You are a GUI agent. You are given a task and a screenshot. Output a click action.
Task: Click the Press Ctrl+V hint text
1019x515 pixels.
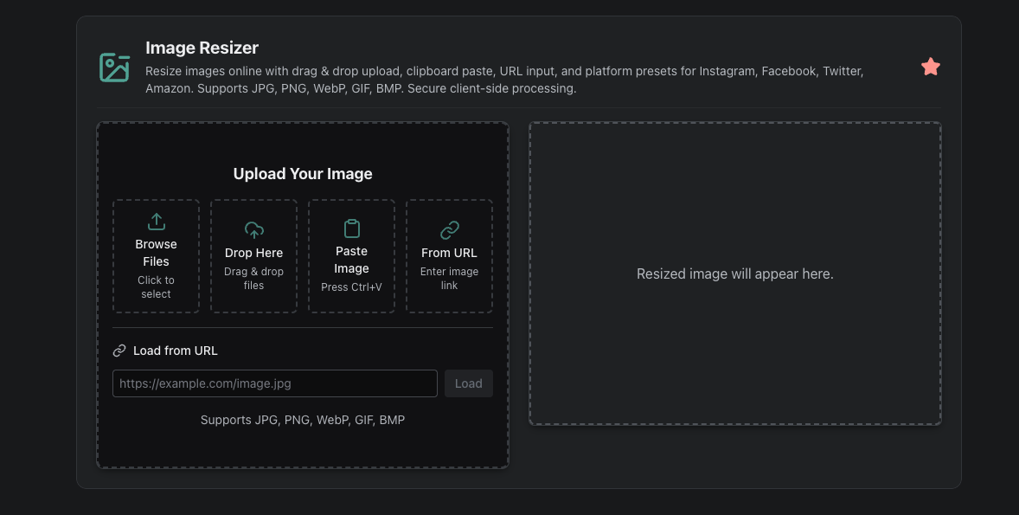(x=351, y=286)
